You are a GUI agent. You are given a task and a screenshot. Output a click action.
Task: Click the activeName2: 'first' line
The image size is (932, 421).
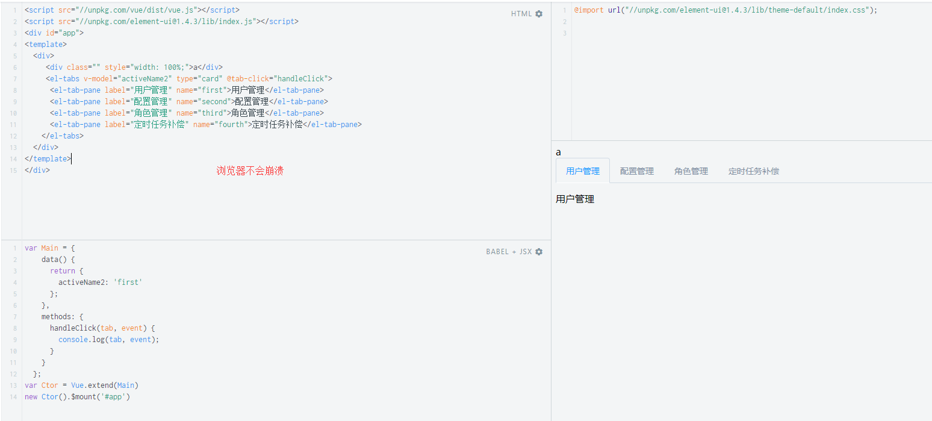click(x=101, y=282)
